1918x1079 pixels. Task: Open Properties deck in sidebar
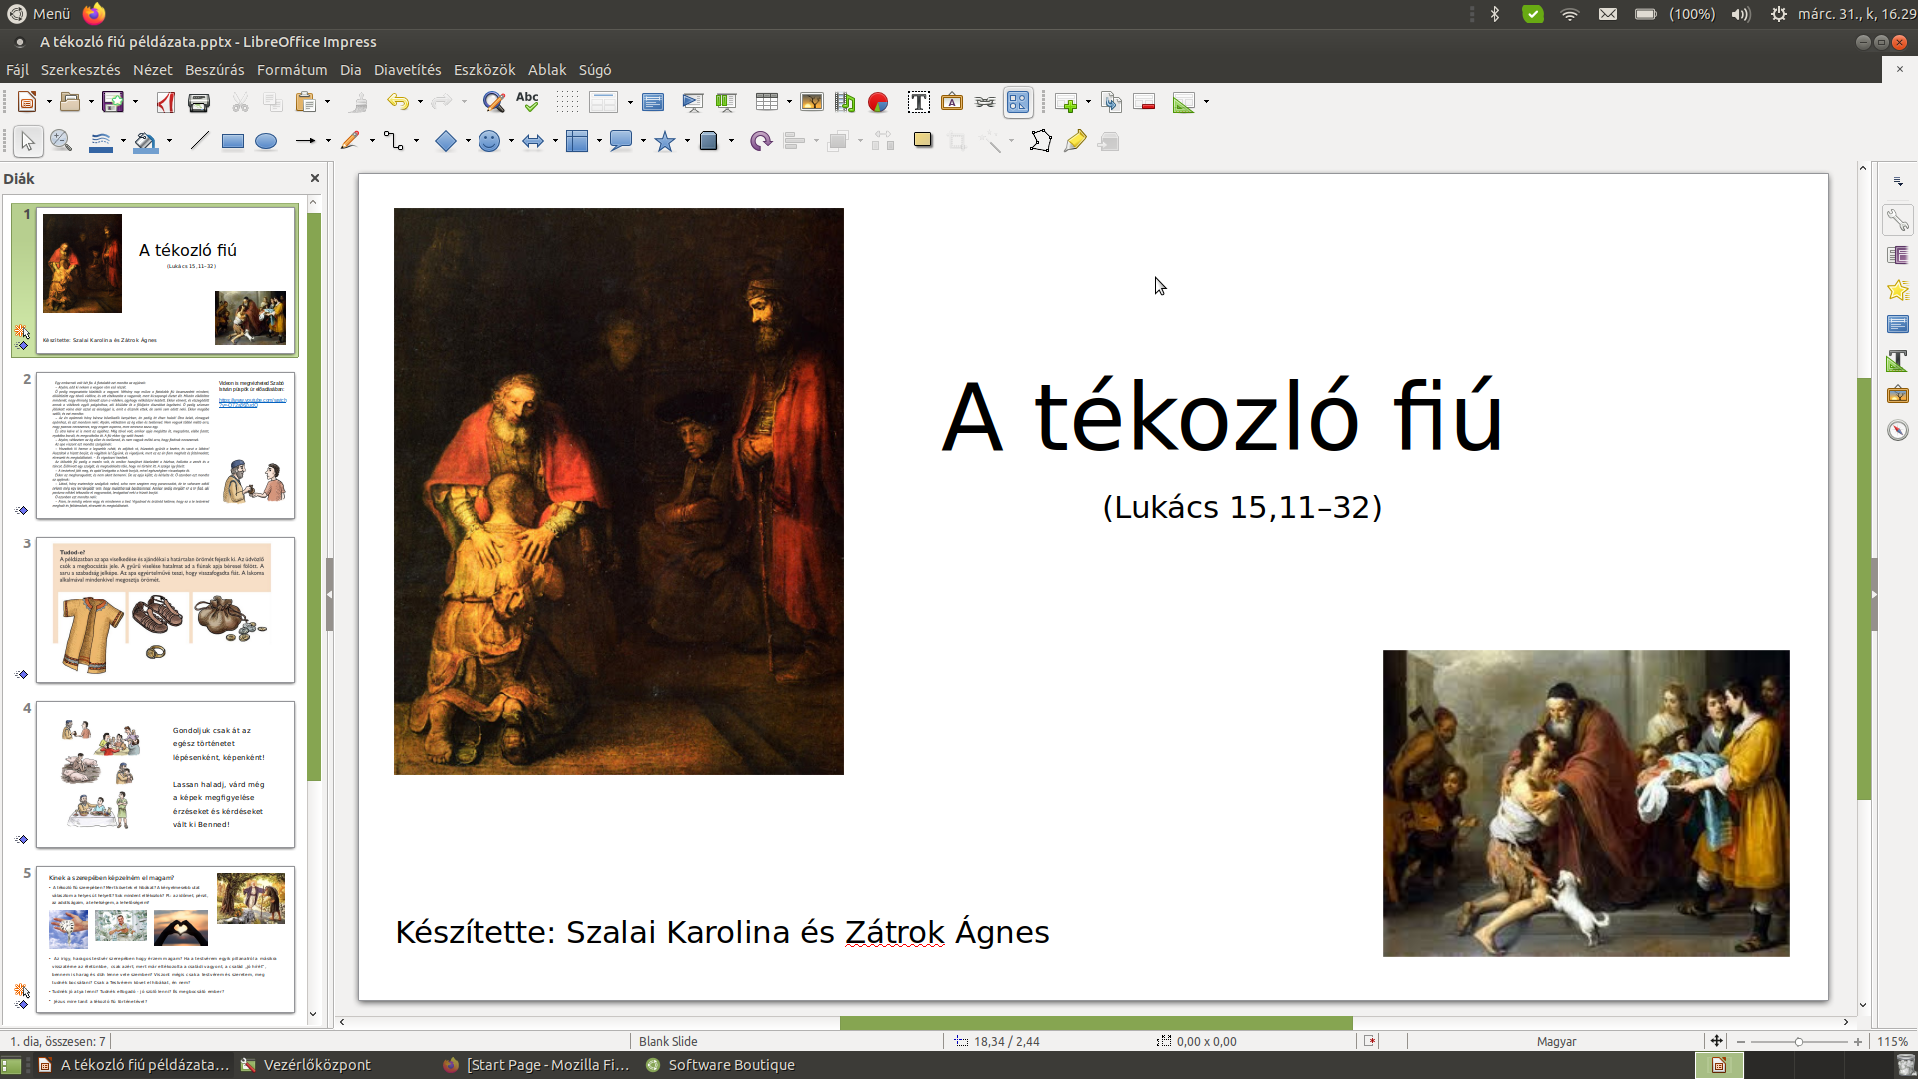pos(1898,220)
